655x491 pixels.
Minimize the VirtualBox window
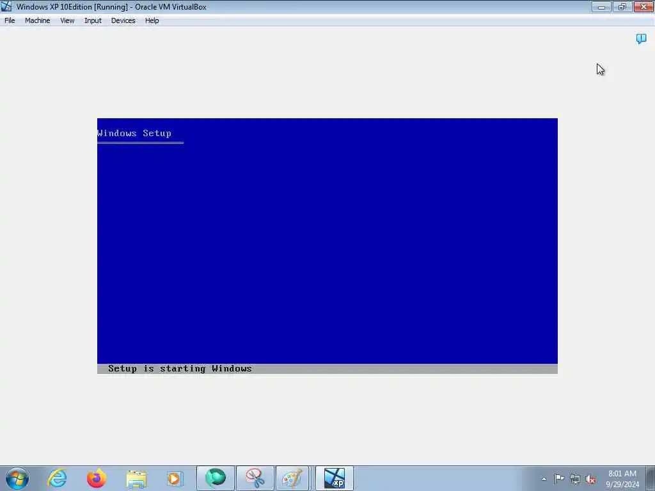tap(601, 6)
